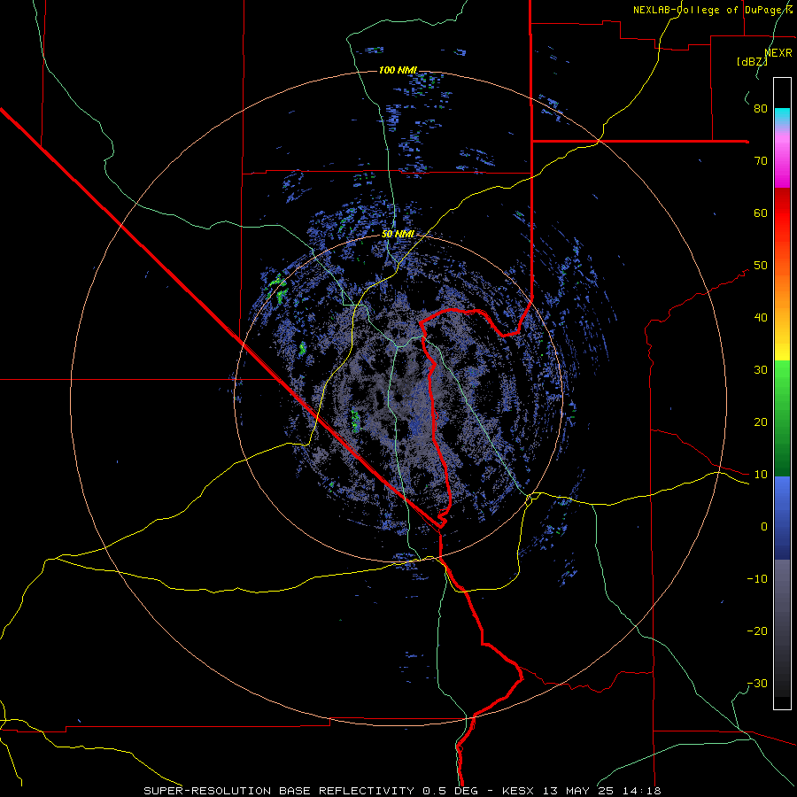Select the -30 value on dBZ scale
The width and height of the screenshot is (797, 797).
pyautogui.click(x=757, y=684)
